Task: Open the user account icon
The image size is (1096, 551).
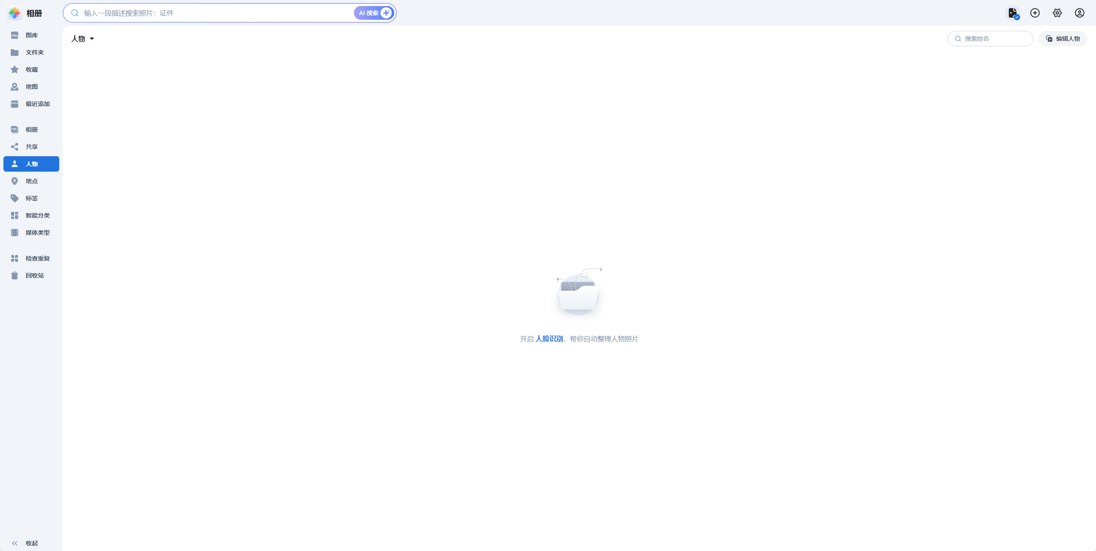Action: click(1080, 13)
